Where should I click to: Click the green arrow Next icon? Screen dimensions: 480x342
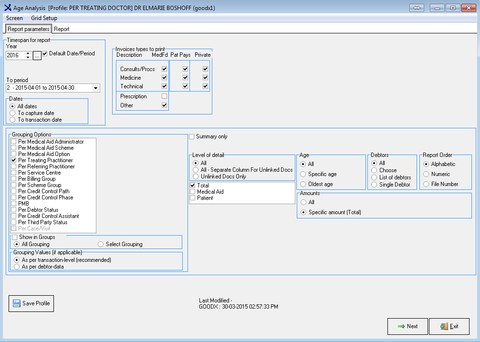click(x=401, y=326)
